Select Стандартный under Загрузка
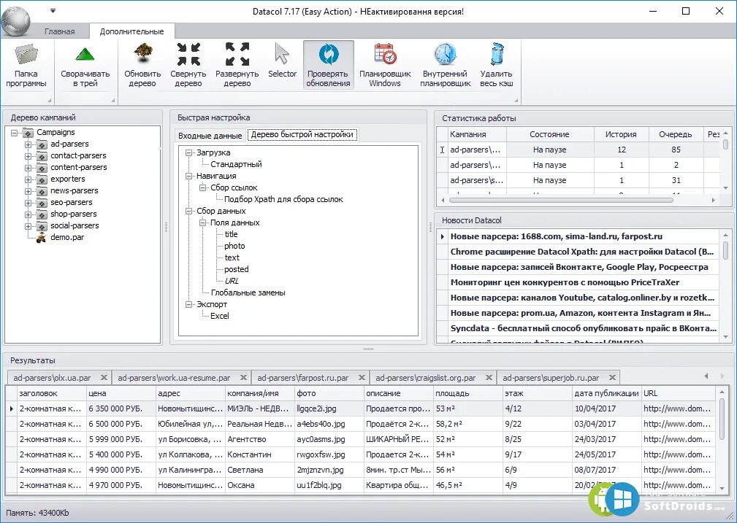Viewport: 737px width, 523px height. 236,164
